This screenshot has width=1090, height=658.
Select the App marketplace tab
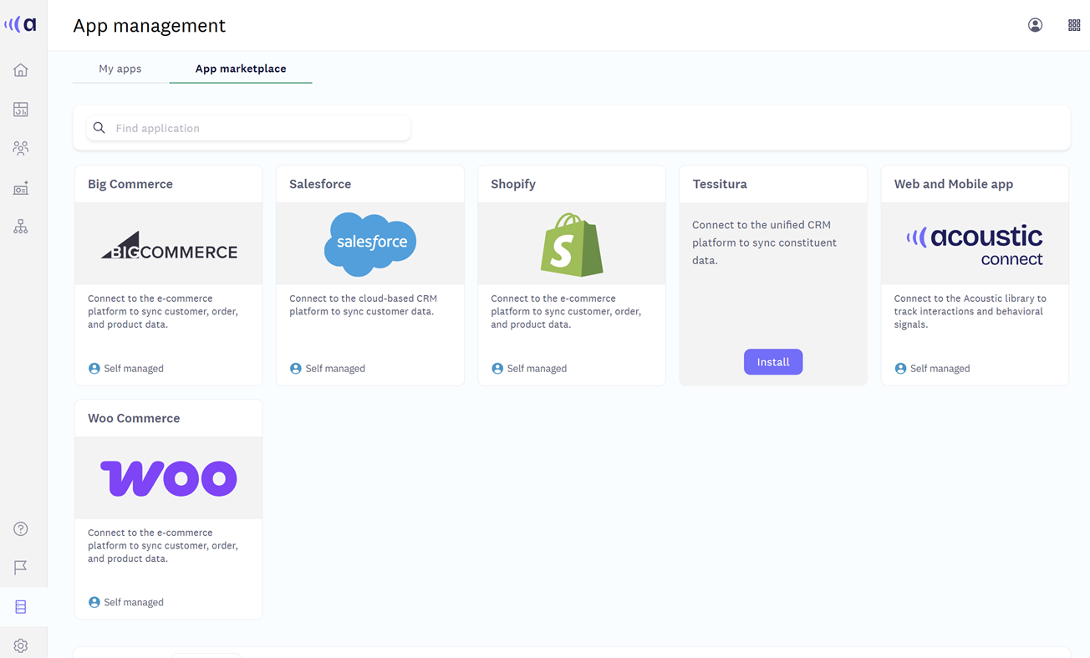pyautogui.click(x=241, y=69)
